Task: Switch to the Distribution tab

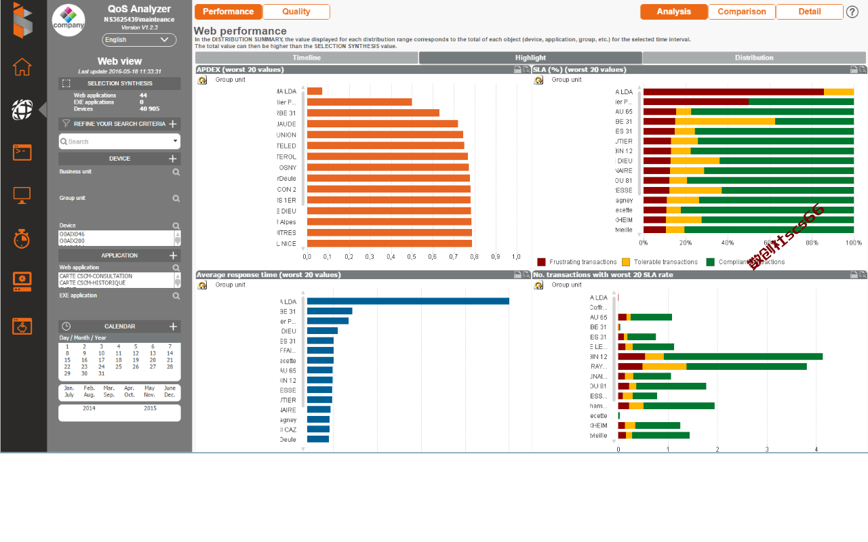Action: 754,58
